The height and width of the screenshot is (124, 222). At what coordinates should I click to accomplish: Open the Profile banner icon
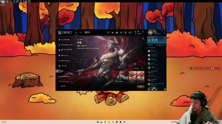tap(125, 33)
